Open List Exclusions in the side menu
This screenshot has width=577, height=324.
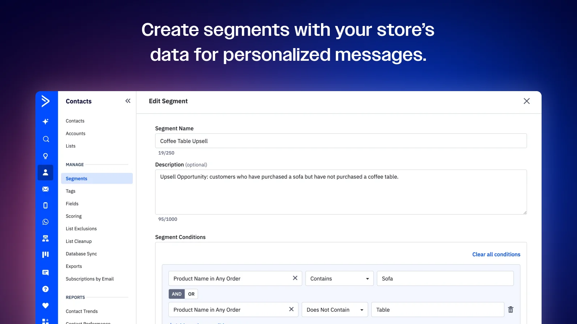click(81, 229)
